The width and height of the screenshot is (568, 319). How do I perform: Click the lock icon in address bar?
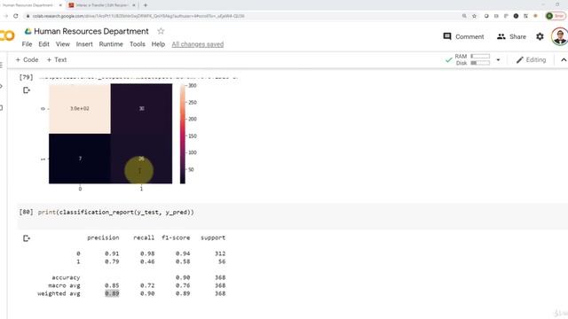tap(28, 16)
